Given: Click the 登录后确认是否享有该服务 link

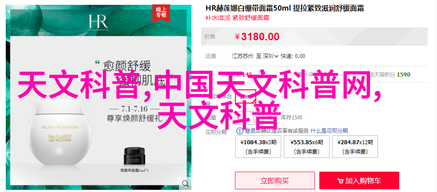Looking at the screenshot, I should (277, 131).
